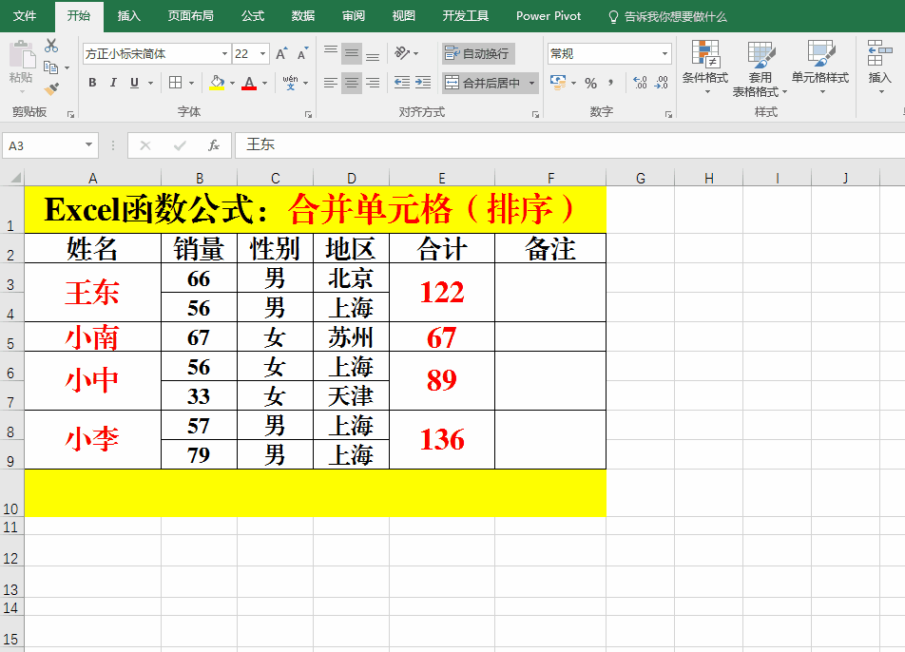Open number format dropdown showing 常规
The width and height of the screenshot is (905, 652).
tap(664, 54)
